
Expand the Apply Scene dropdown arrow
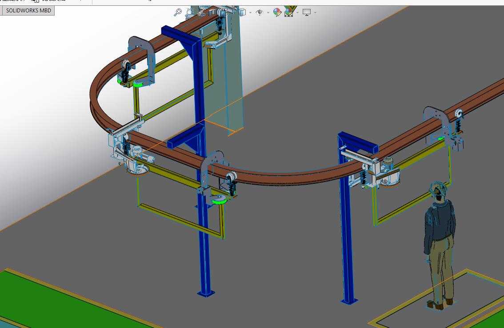coord(297,12)
